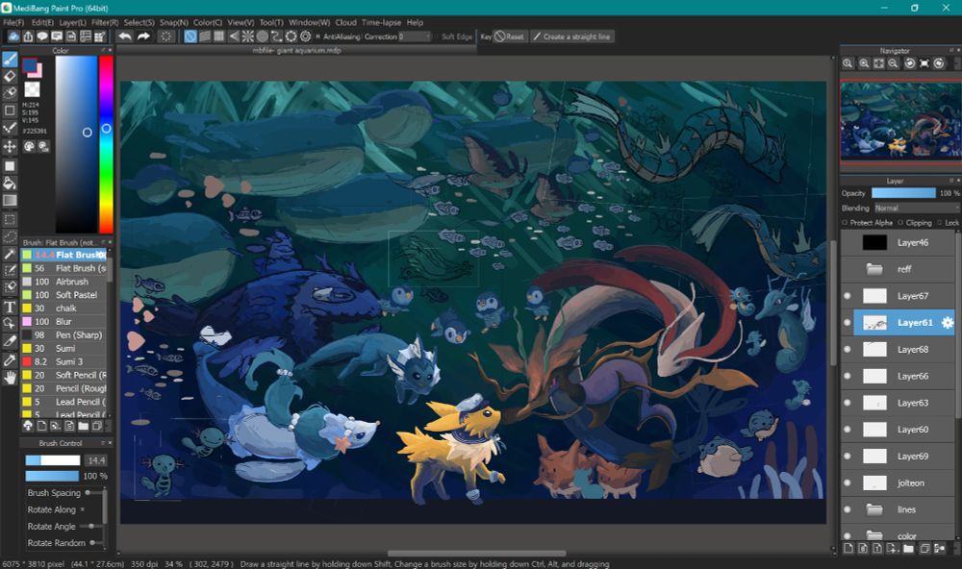Adjust the brush size slider

point(53,460)
